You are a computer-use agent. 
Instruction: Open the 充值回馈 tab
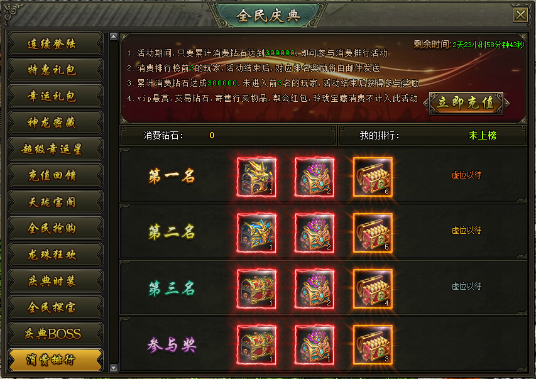coord(55,175)
